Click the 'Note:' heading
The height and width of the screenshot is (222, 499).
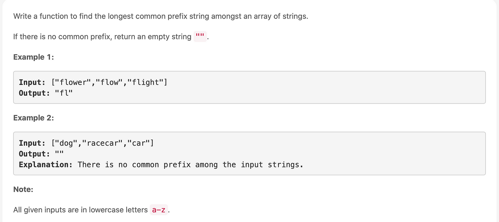pos(23,190)
